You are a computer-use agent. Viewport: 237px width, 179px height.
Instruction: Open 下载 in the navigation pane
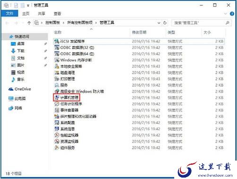(21, 51)
